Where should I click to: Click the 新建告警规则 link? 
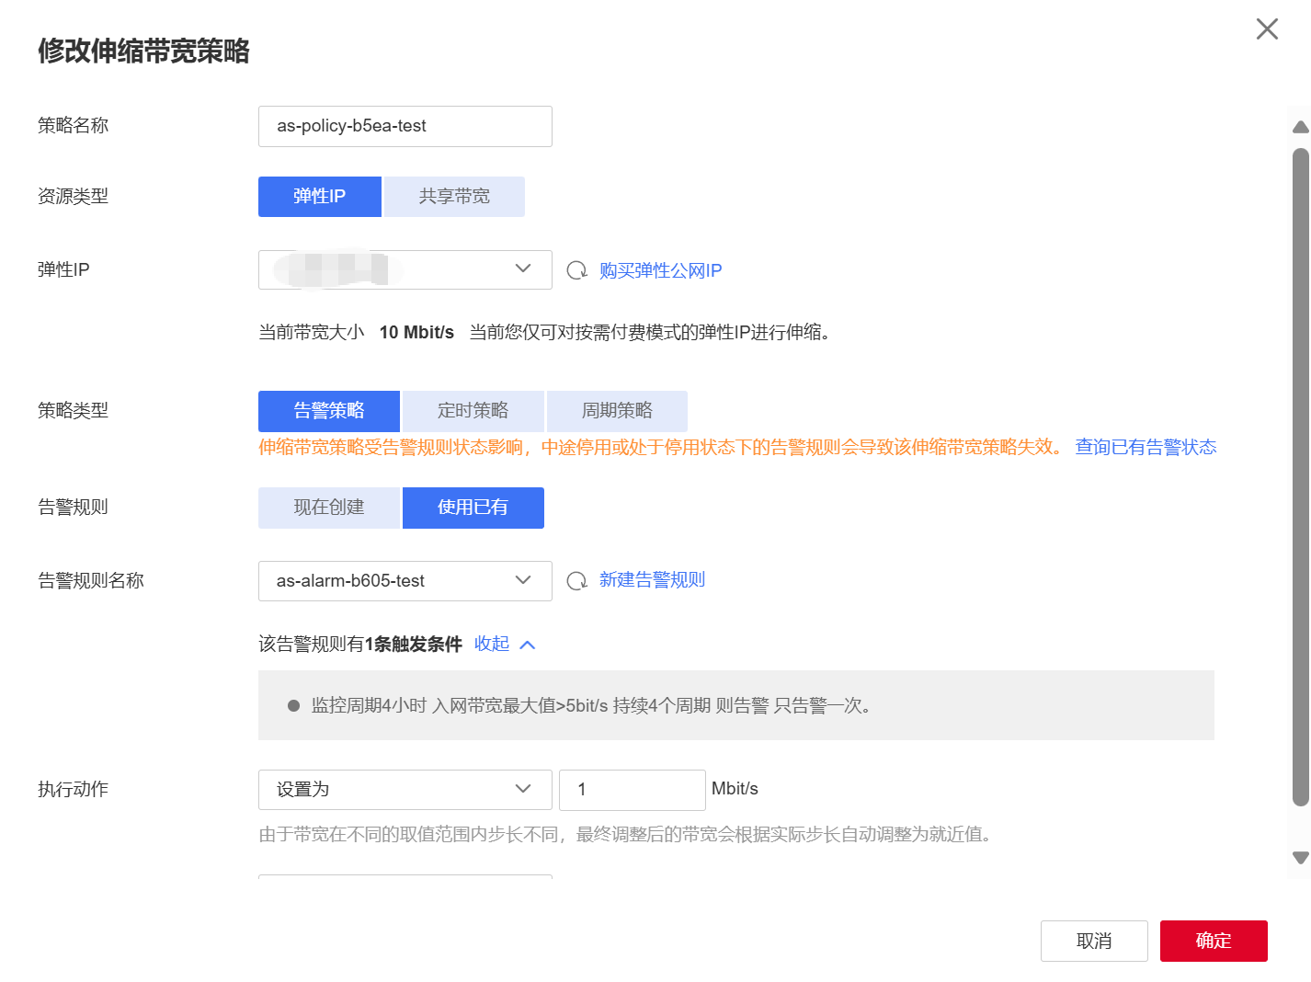(652, 579)
